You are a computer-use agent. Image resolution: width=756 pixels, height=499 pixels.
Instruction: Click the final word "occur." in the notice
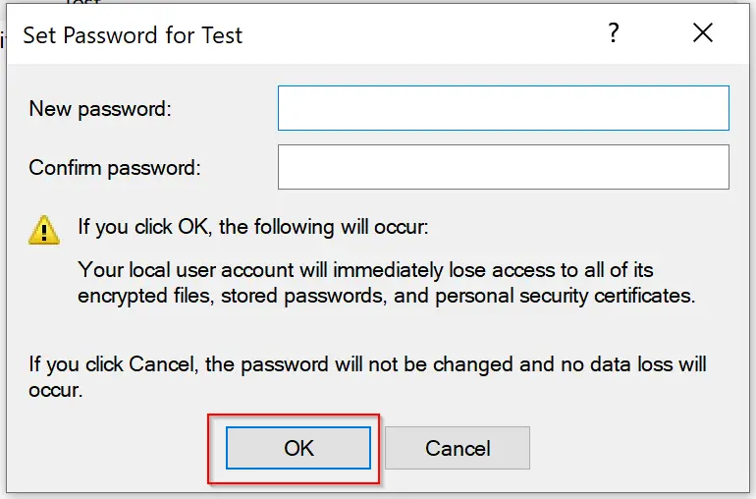[55, 390]
